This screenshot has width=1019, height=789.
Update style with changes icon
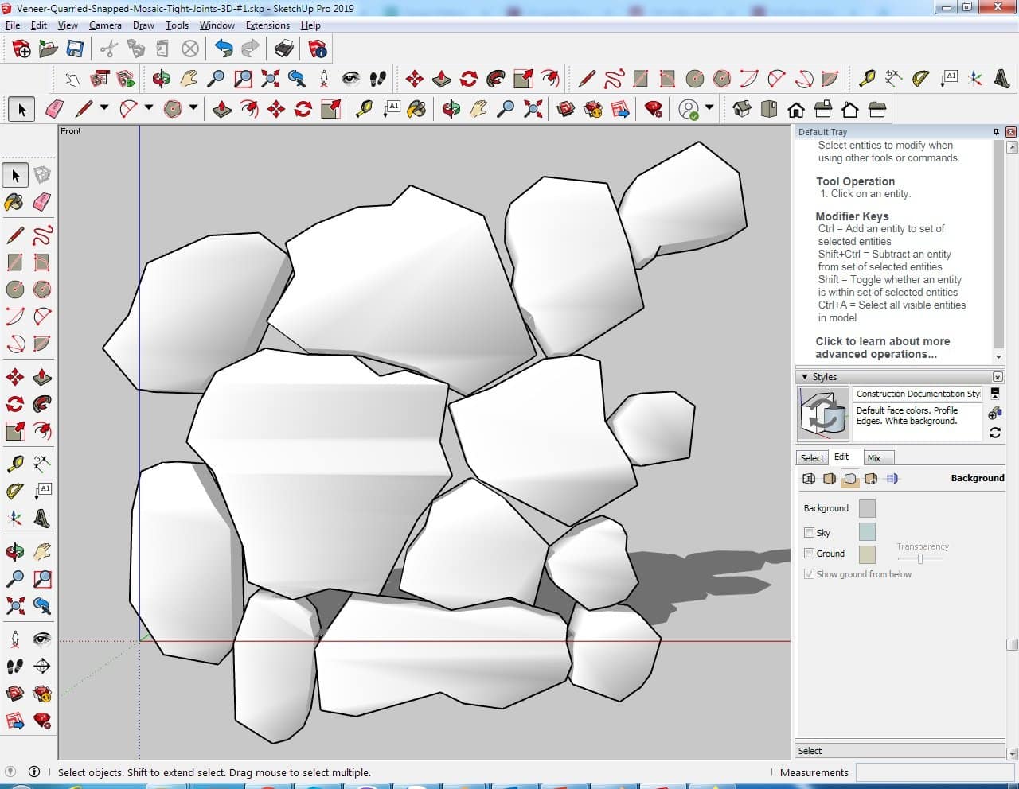[x=994, y=433]
